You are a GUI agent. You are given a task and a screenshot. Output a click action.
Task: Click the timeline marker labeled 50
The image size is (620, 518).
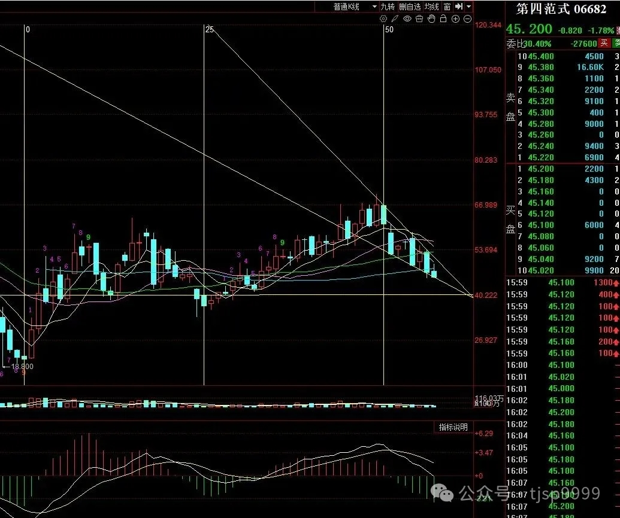tap(389, 29)
